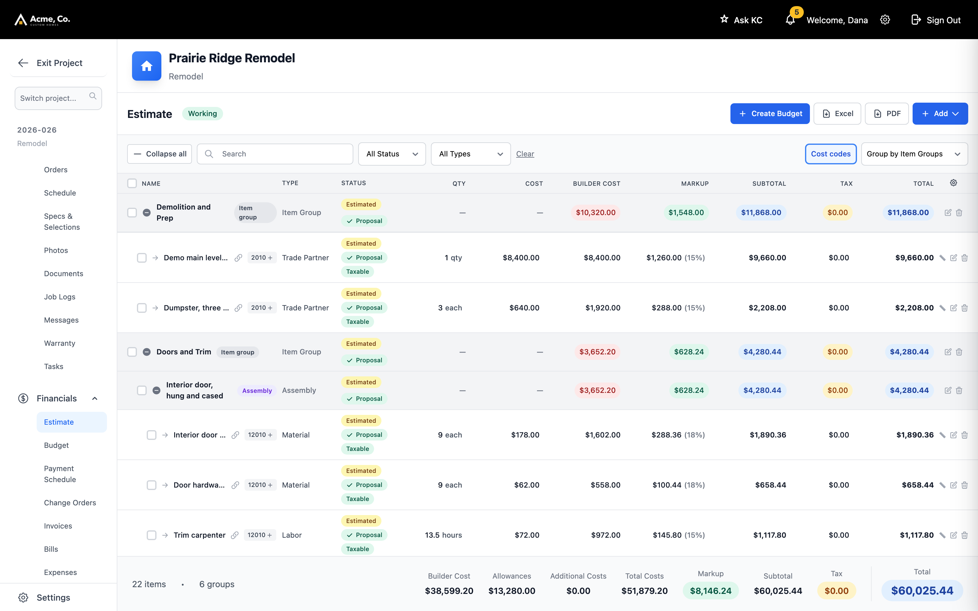
Task: Open arrow icon on Interior door material row
Action: [x=165, y=435]
